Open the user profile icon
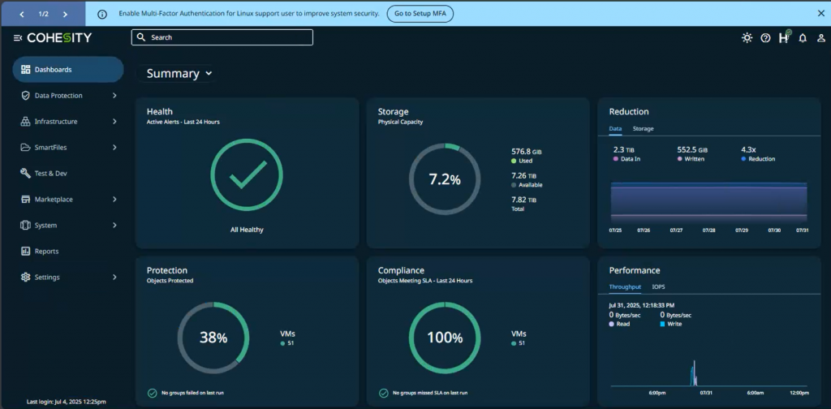 click(820, 38)
